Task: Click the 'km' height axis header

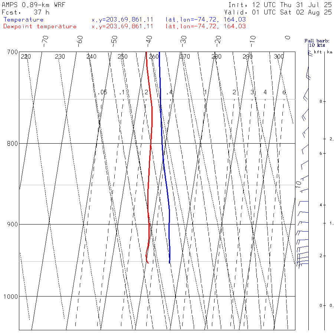Action: (x=330, y=52)
